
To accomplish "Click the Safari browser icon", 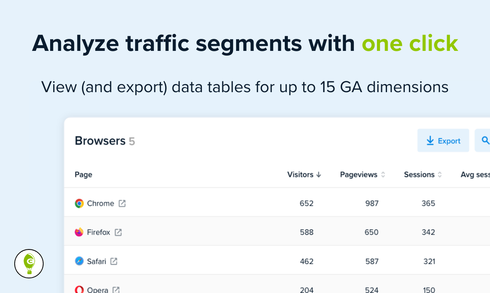I will point(79,261).
